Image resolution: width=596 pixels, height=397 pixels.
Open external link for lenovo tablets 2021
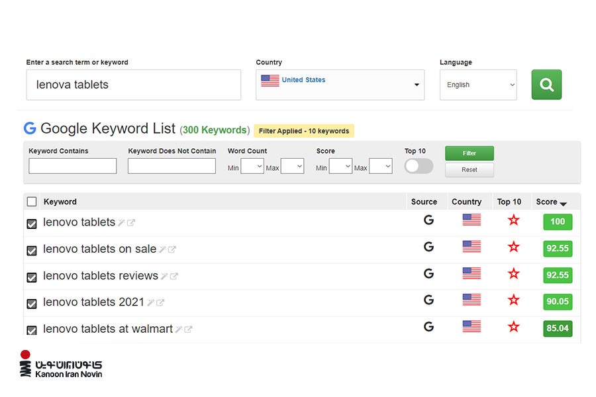[x=160, y=302]
